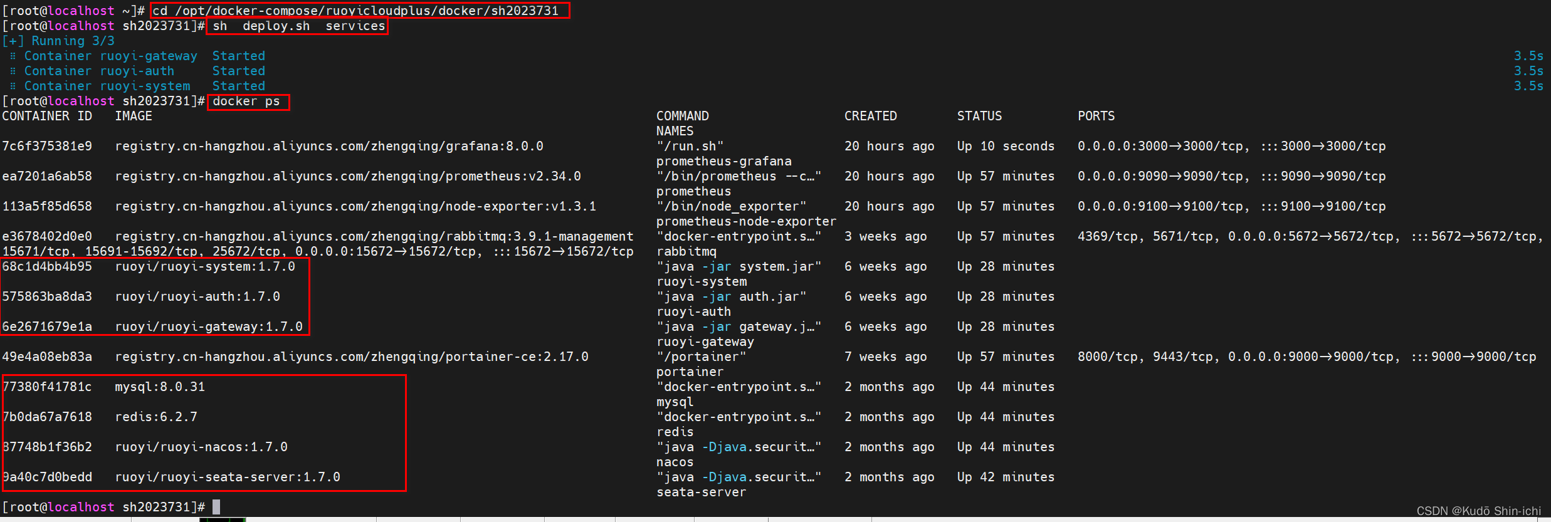Click the 'Up 10 seconds' status
1551x522 pixels.
[1006, 146]
